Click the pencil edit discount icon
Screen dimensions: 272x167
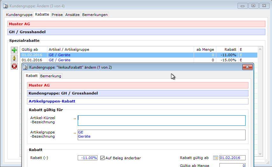coord(14,58)
